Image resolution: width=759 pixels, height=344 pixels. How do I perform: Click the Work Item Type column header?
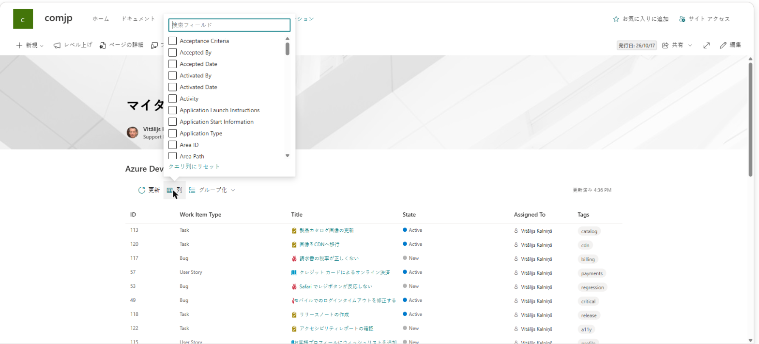click(x=200, y=215)
